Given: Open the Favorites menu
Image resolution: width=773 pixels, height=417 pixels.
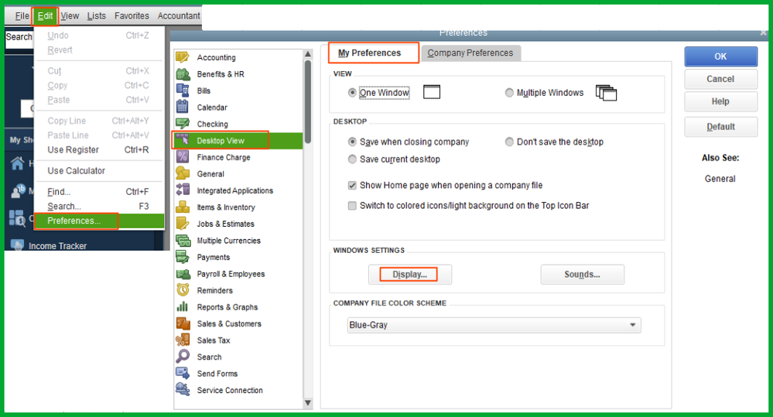Looking at the screenshot, I should pos(132,16).
